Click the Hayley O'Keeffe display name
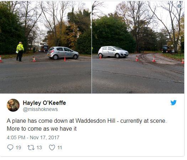This screenshot has height=160, width=187. tap(44, 103)
